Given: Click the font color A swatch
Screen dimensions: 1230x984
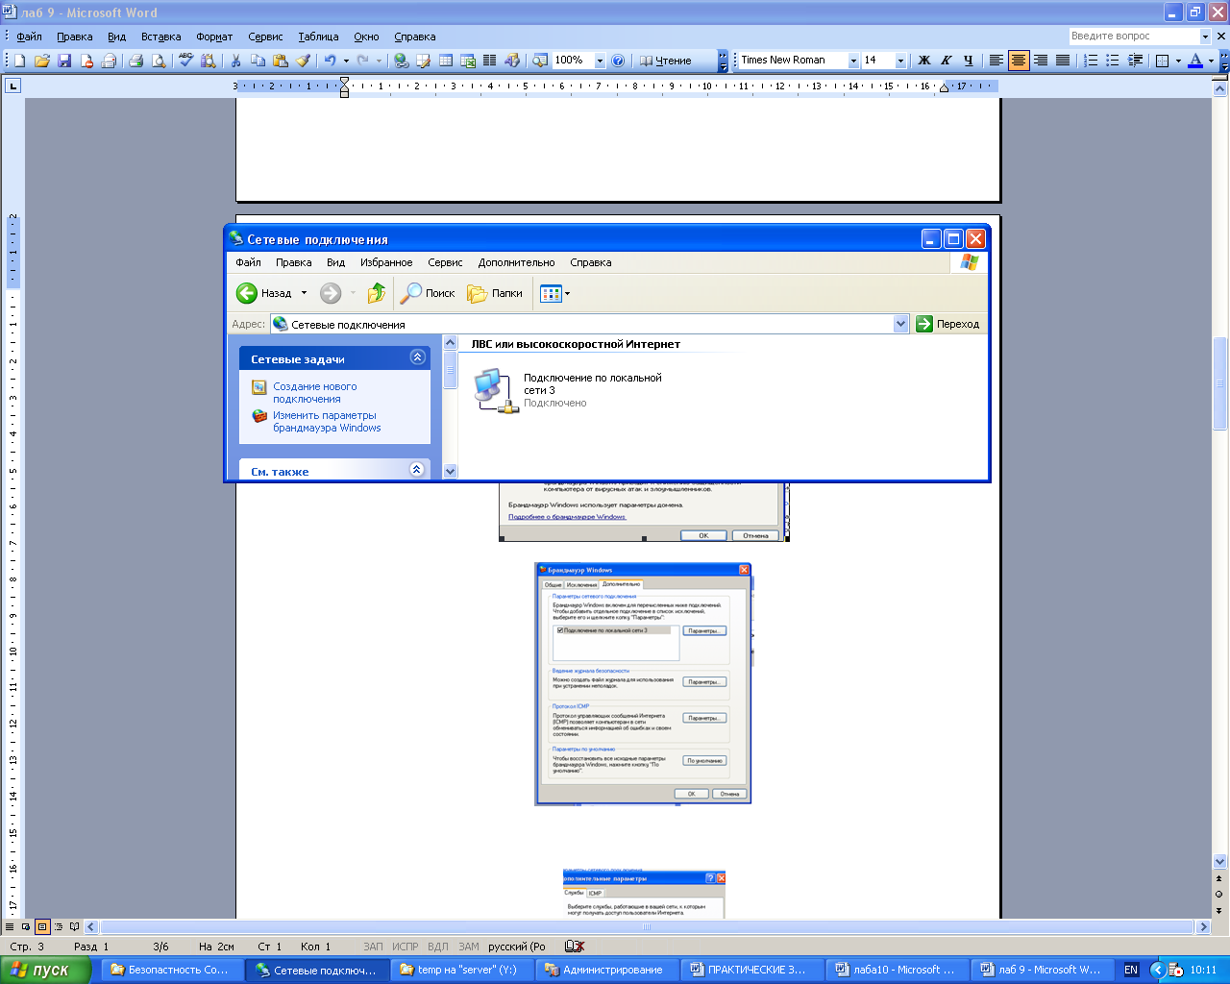Looking at the screenshot, I should pyautogui.click(x=1195, y=61).
